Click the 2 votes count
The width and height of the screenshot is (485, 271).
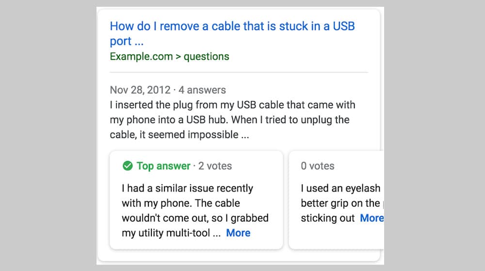(215, 166)
